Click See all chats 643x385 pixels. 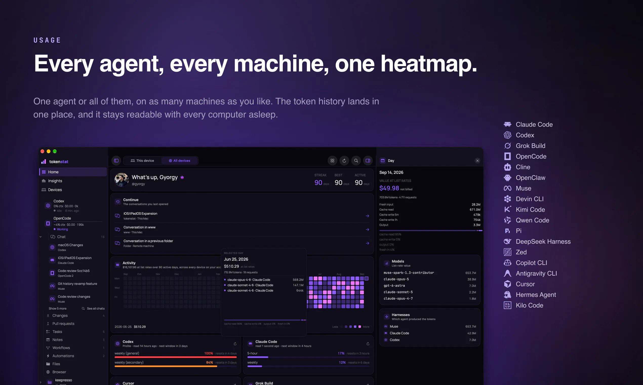[x=93, y=309]
